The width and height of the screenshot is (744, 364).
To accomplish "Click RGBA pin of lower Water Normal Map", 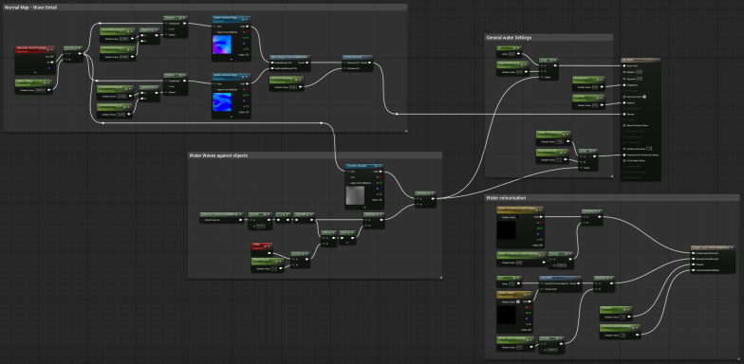I will click(247, 112).
